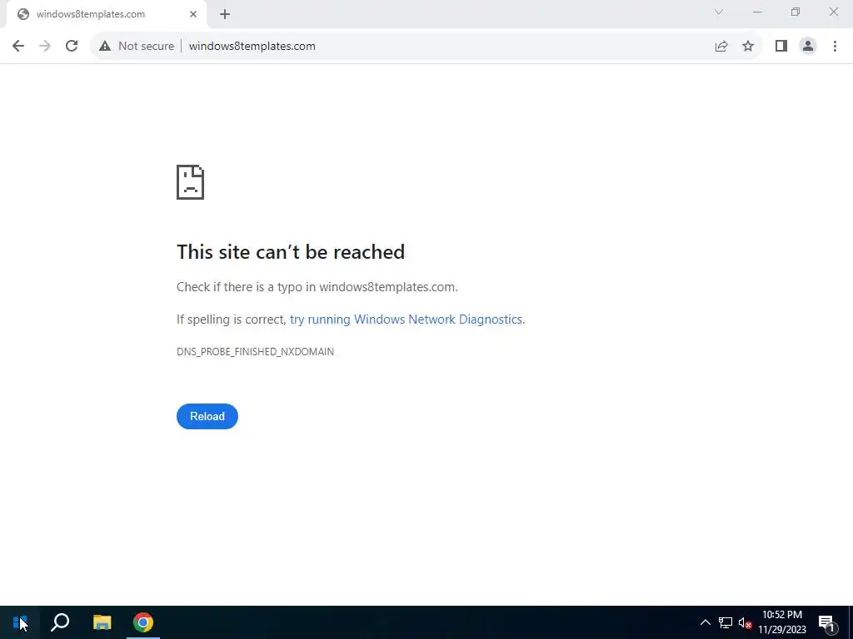Open Windows search from taskbar
Screen dimensions: 853x639
tap(60, 622)
